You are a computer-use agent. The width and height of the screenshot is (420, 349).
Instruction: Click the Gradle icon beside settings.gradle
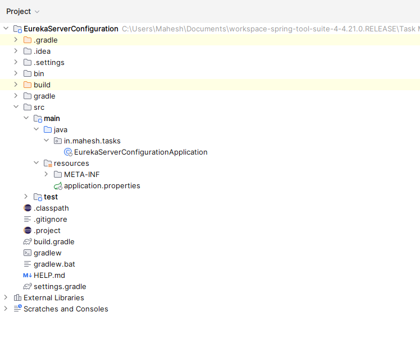point(28,287)
